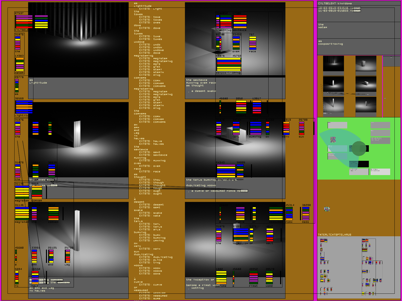Click the highlighted 'redone' word in caption
The image size is (402, 301).
click(242, 191)
